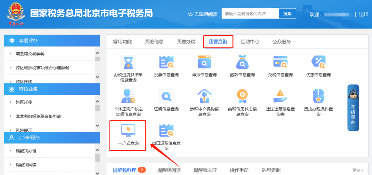Select the 我要查询 tab
372x175 pixels.
[x=218, y=42]
